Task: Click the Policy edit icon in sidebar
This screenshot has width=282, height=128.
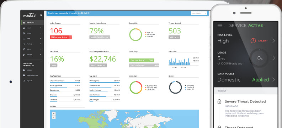Action: click(x=24, y=49)
